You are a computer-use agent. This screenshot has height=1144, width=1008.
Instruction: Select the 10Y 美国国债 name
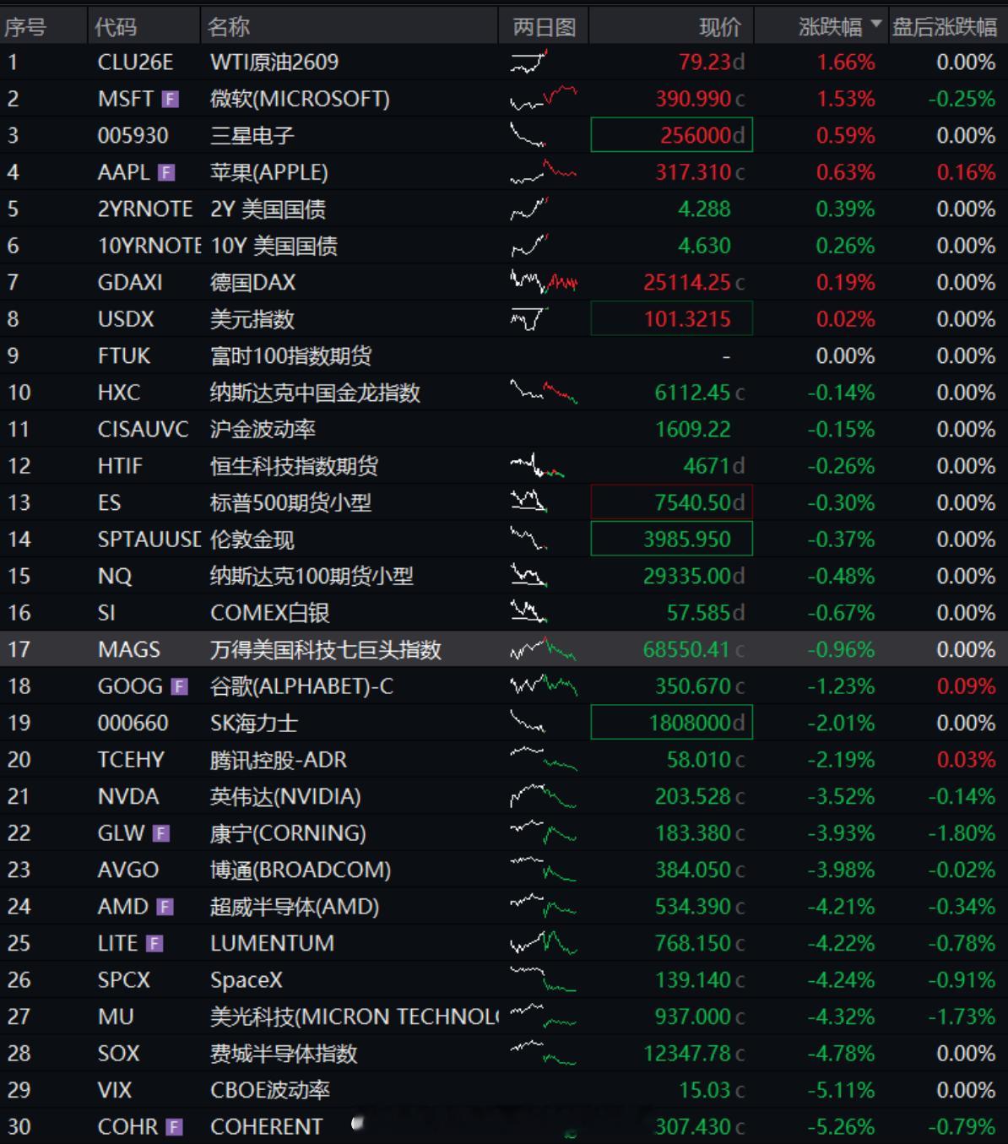pyautogui.click(x=274, y=246)
